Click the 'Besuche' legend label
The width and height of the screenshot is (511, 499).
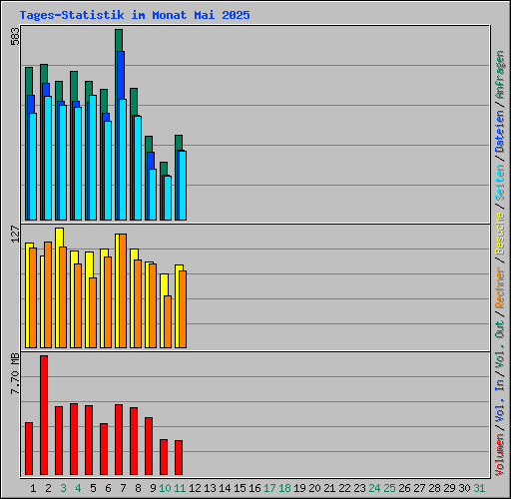pyautogui.click(x=500, y=234)
